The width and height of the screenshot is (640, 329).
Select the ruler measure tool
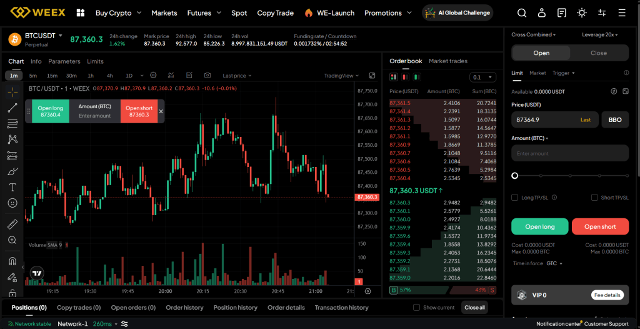(12, 224)
